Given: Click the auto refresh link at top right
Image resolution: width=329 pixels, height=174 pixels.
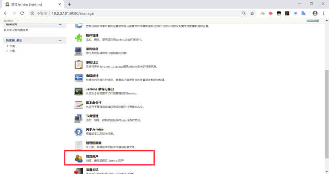Looking at the screenshot, I should click(313, 20).
